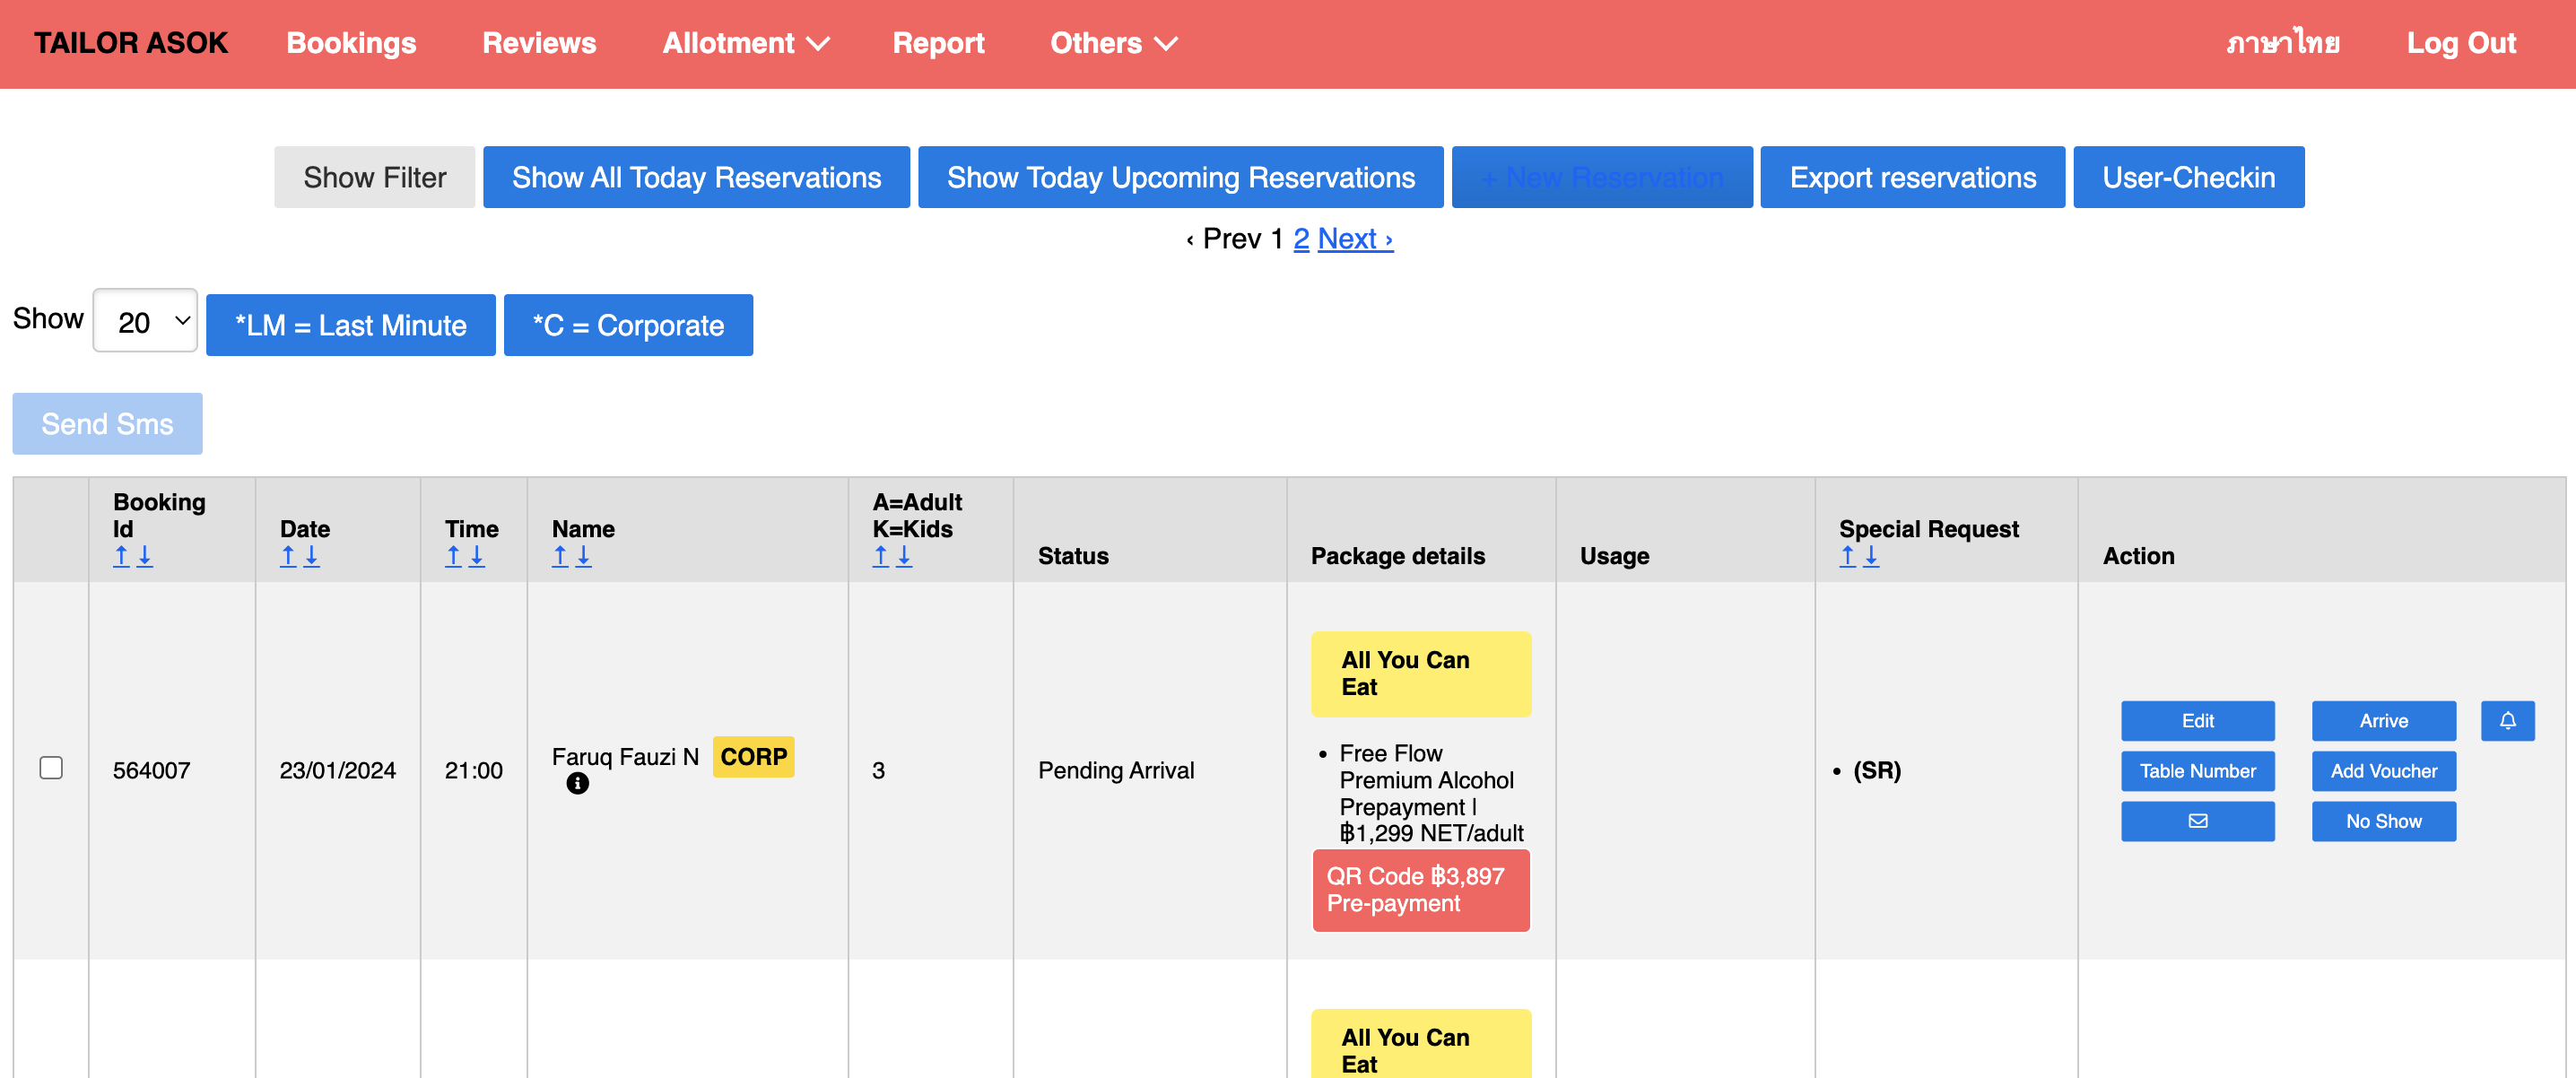Screen dimensions: 2576x1078
Task: Go to page 2 of reservations
Action: (1300, 239)
